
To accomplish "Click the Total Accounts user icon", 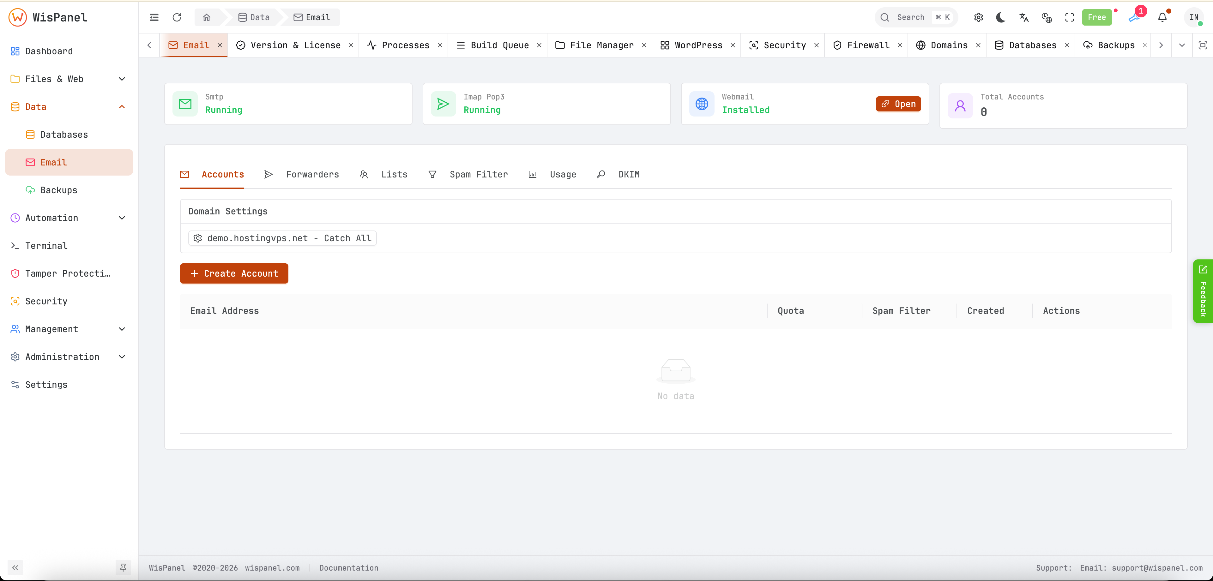I will pyautogui.click(x=960, y=105).
